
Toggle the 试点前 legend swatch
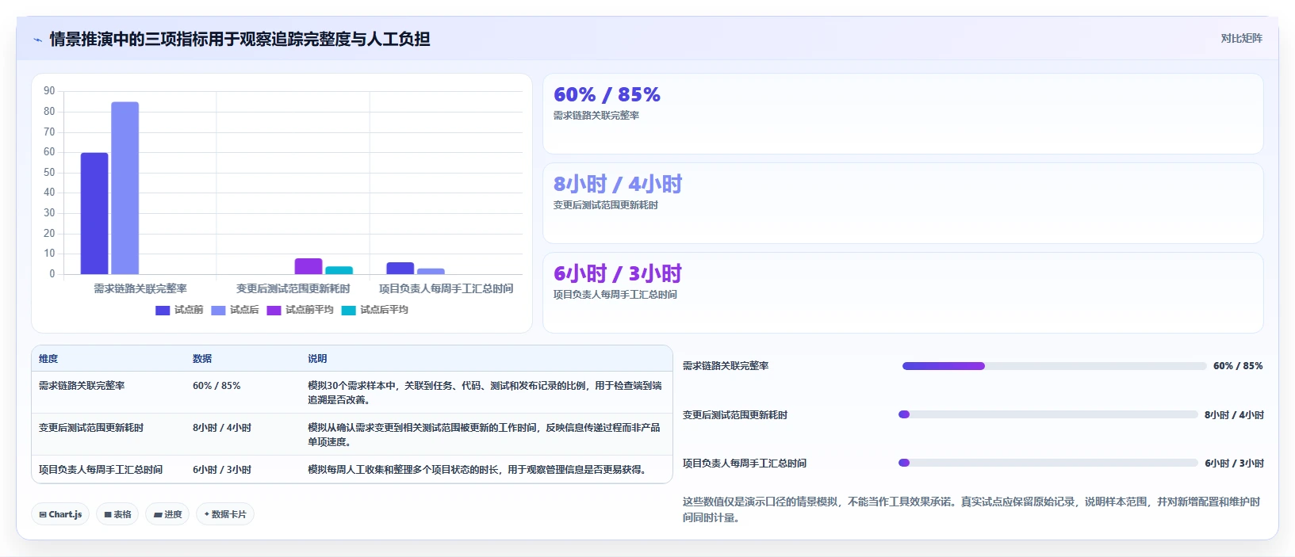click(163, 311)
